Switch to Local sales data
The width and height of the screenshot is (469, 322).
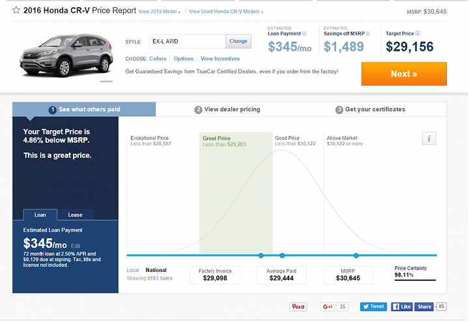coord(133,271)
